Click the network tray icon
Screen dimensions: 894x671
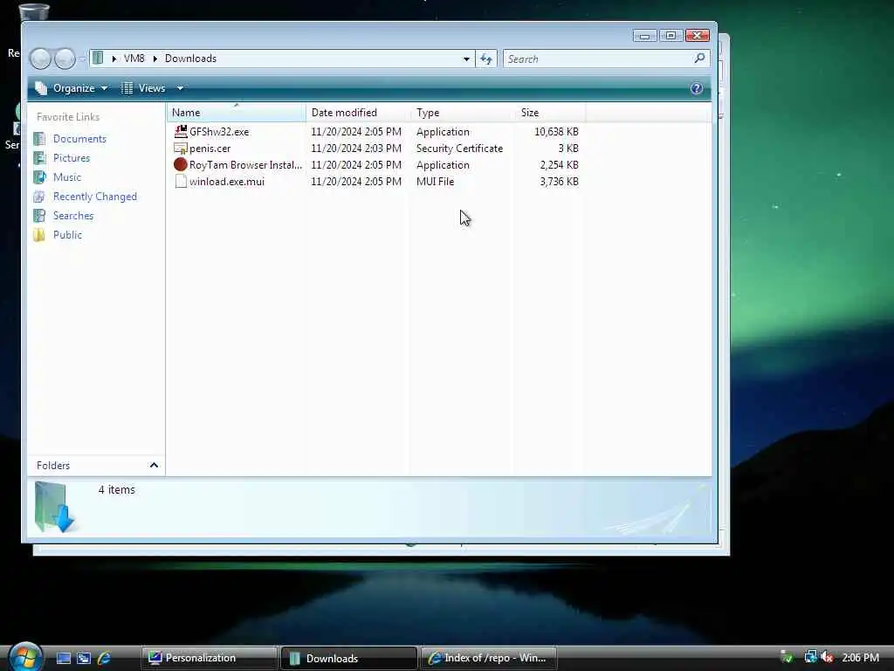click(810, 658)
